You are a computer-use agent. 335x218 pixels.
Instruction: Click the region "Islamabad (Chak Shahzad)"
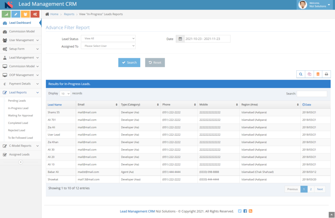click(257, 172)
